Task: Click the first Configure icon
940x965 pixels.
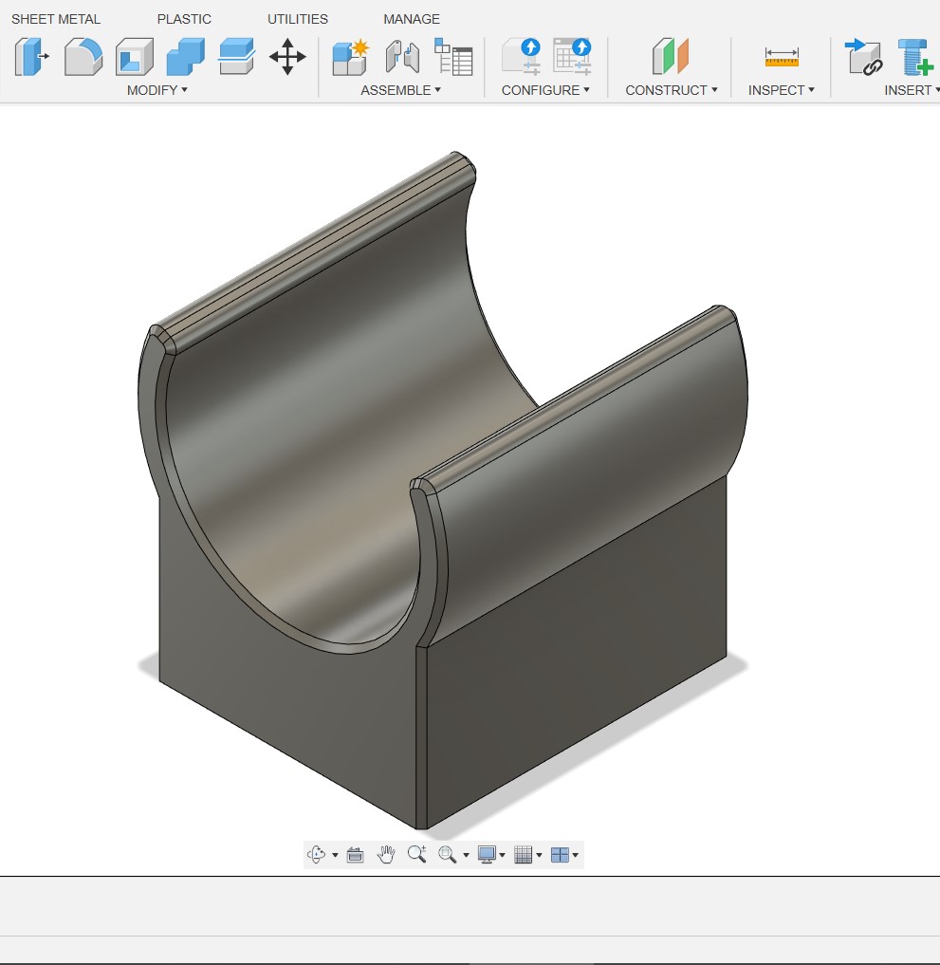Action: [x=521, y=57]
